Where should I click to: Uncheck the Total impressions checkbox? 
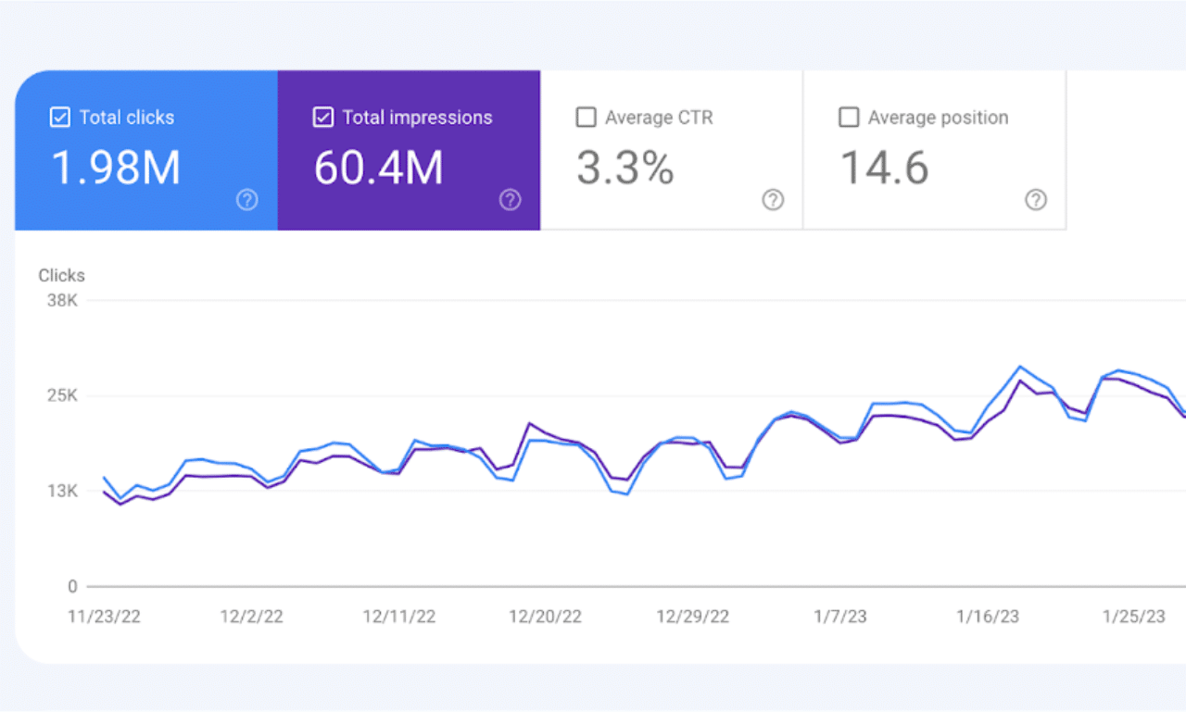(323, 118)
